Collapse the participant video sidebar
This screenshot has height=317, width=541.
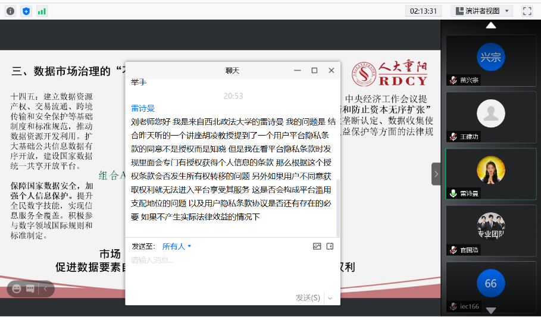[436, 174]
